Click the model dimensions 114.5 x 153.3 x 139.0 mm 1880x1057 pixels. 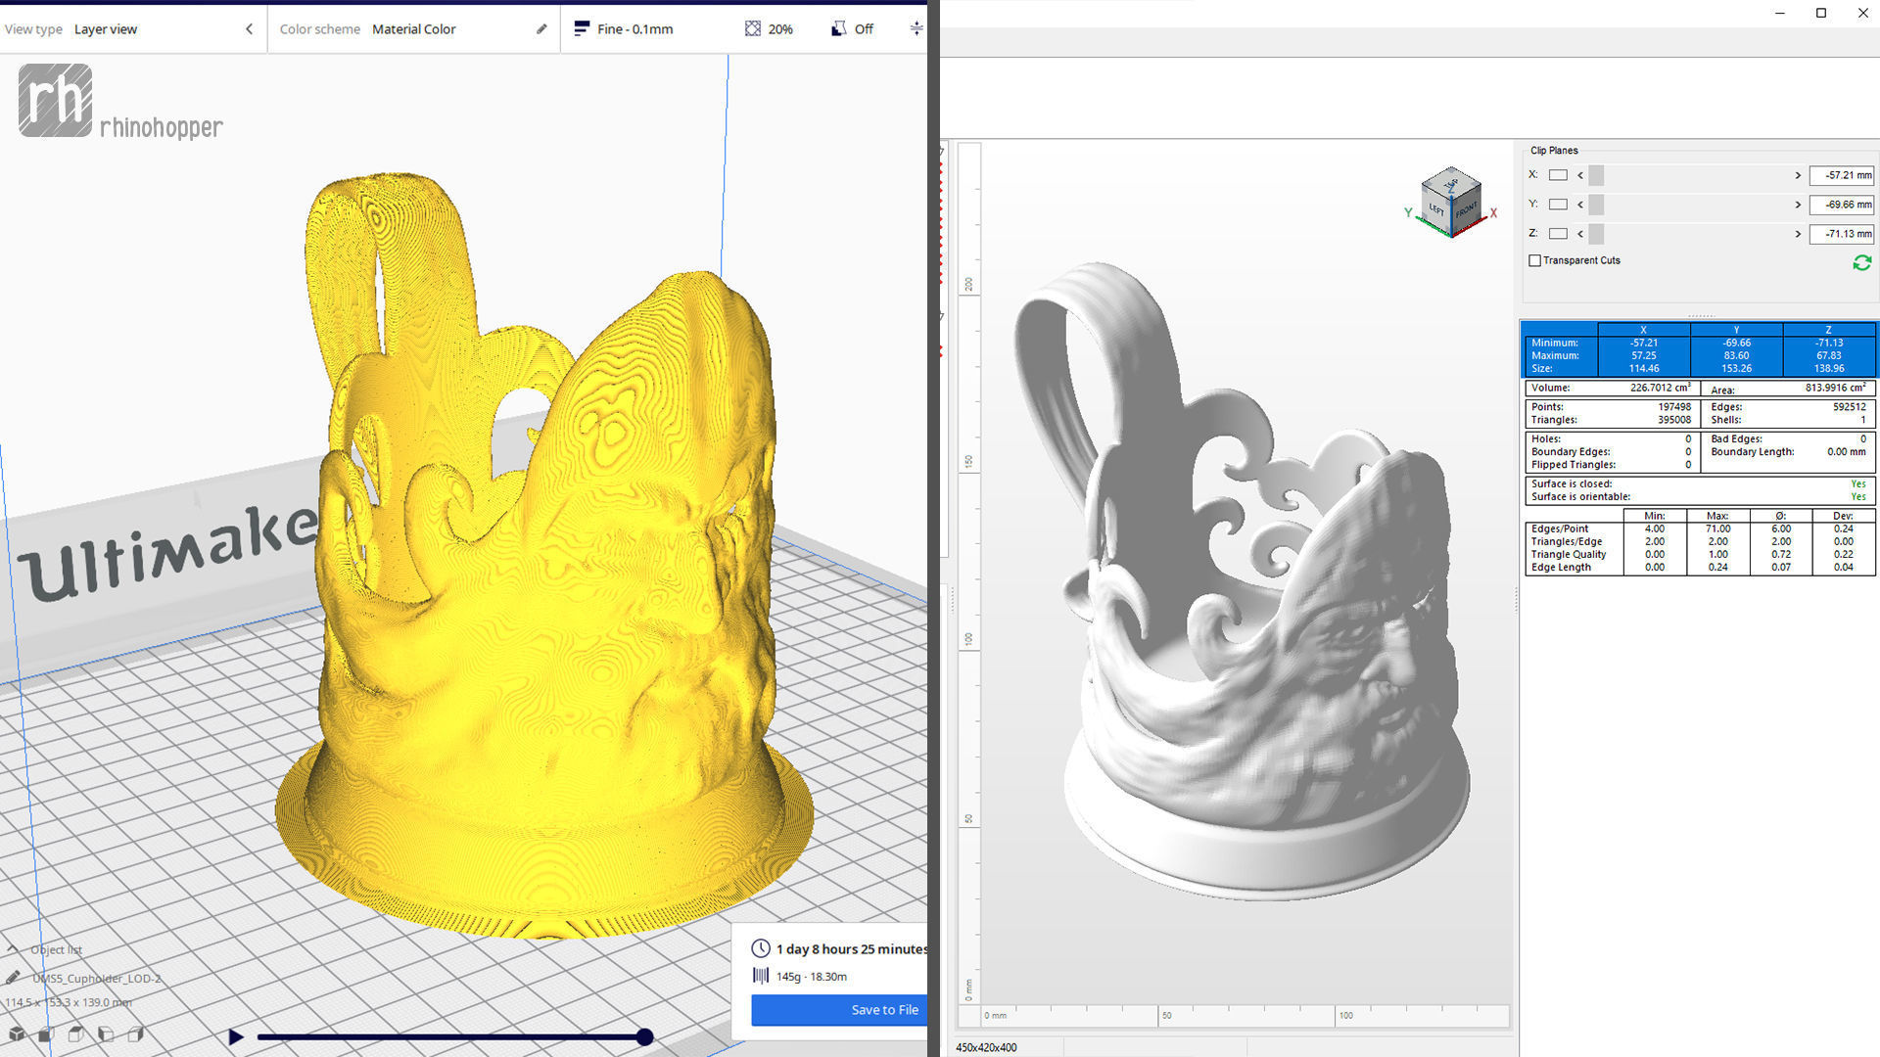tap(68, 1002)
